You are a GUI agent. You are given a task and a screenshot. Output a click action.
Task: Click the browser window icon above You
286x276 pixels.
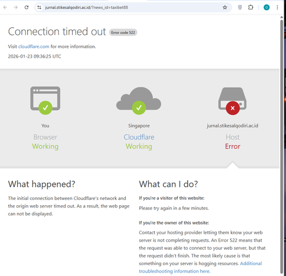pos(45,100)
